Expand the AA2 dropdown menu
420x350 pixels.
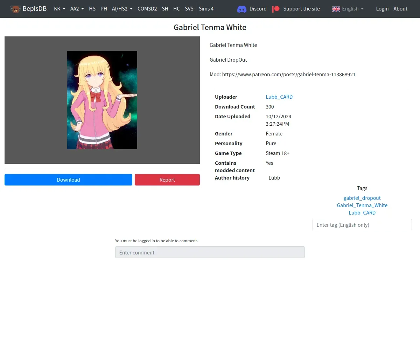coord(77,9)
